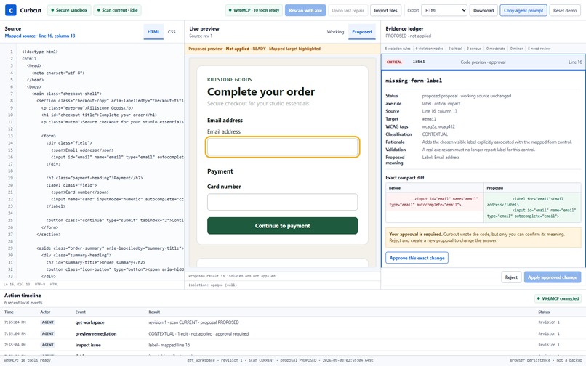Click source line 16 input email code
The image size is (586, 366).
[117, 157]
